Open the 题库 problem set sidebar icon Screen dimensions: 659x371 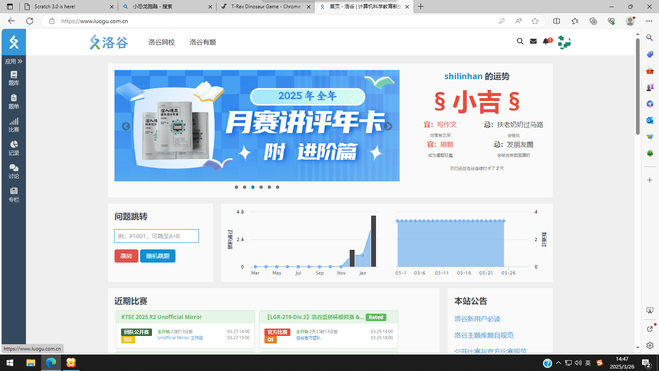pos(14,78)
